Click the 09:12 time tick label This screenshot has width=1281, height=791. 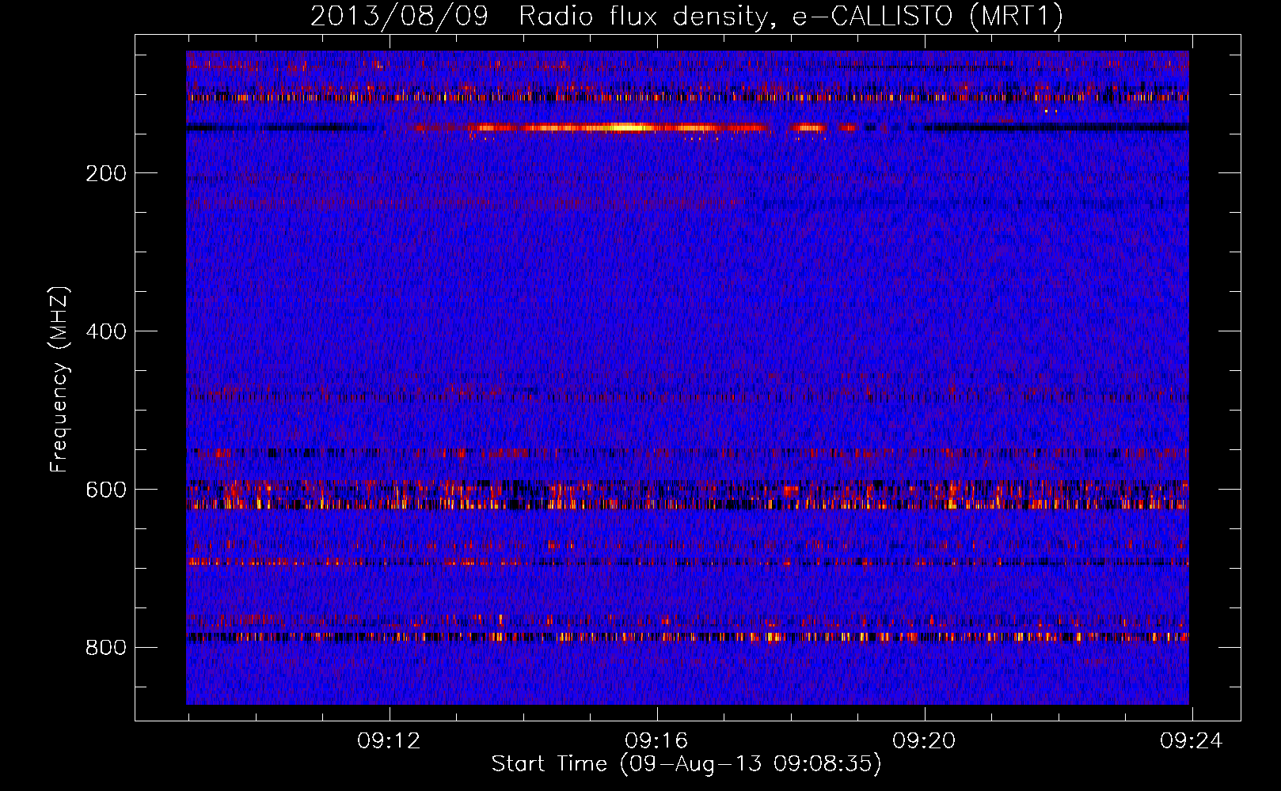coord(389,741)
